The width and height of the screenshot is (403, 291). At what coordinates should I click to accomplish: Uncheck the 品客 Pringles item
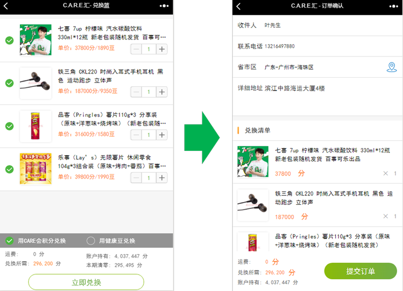coord(10,126)
